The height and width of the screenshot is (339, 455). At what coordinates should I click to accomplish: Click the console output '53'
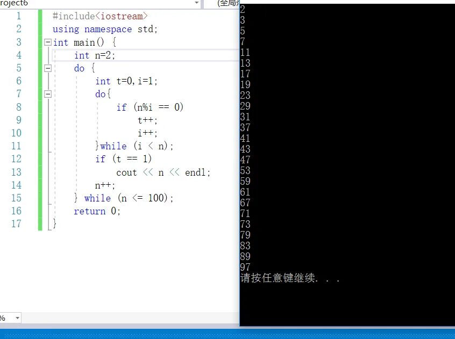click(x=245, y=170)
